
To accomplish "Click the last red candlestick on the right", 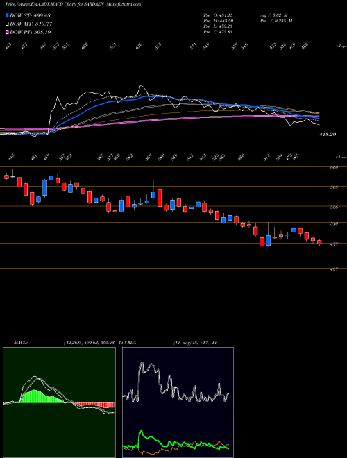I will pos(319,242).
